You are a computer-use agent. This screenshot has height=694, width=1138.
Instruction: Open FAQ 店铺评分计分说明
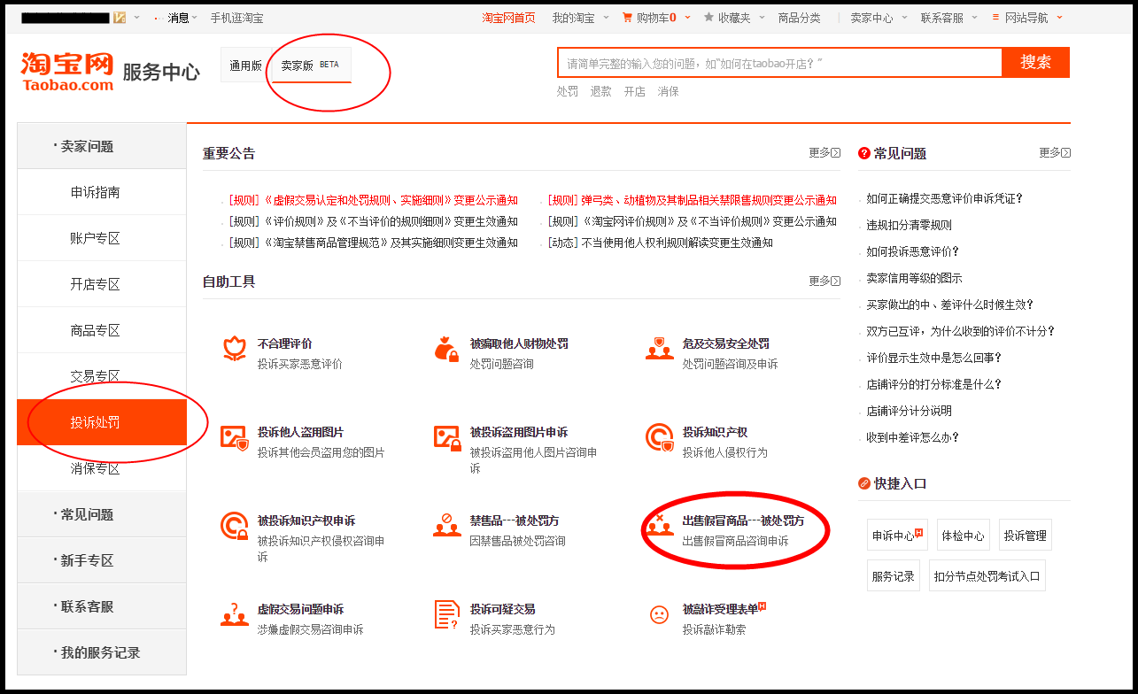[910, 411]
